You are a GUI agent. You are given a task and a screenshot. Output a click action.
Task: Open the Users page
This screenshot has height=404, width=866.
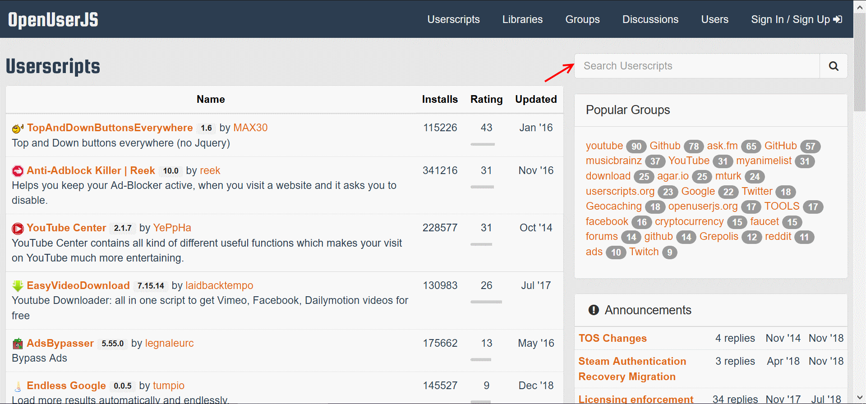[x=715, y=19]
